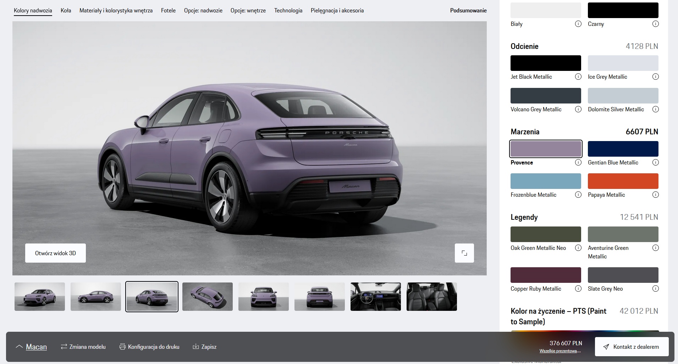The width and height of the screenshot is (678, 364).
Task: View info for Dolomite Silver Metallic
Action: 655,109
